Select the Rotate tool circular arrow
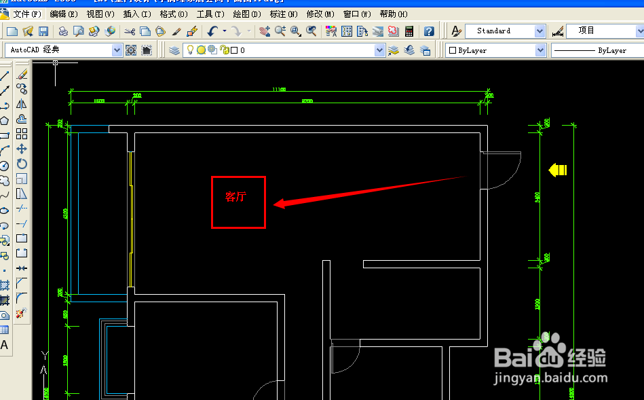This screenshot has height=400, width=644. coord(22,164)
